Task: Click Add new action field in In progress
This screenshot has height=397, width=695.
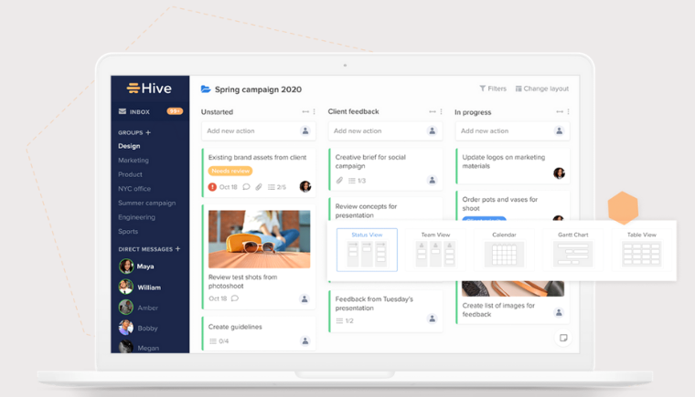Action: (x=512, y=131)
